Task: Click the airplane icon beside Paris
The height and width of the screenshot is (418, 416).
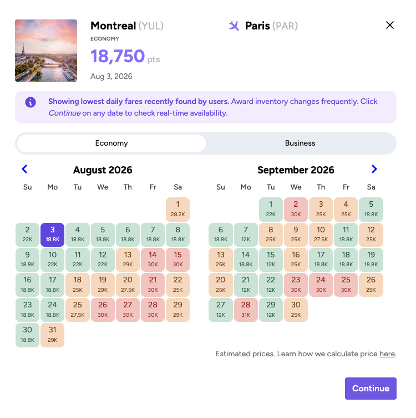Action: [x=234, y=26]
